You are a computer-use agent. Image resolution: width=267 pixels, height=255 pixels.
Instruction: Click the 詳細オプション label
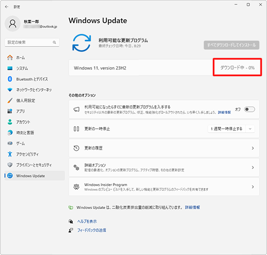click(x=95, y=165)
